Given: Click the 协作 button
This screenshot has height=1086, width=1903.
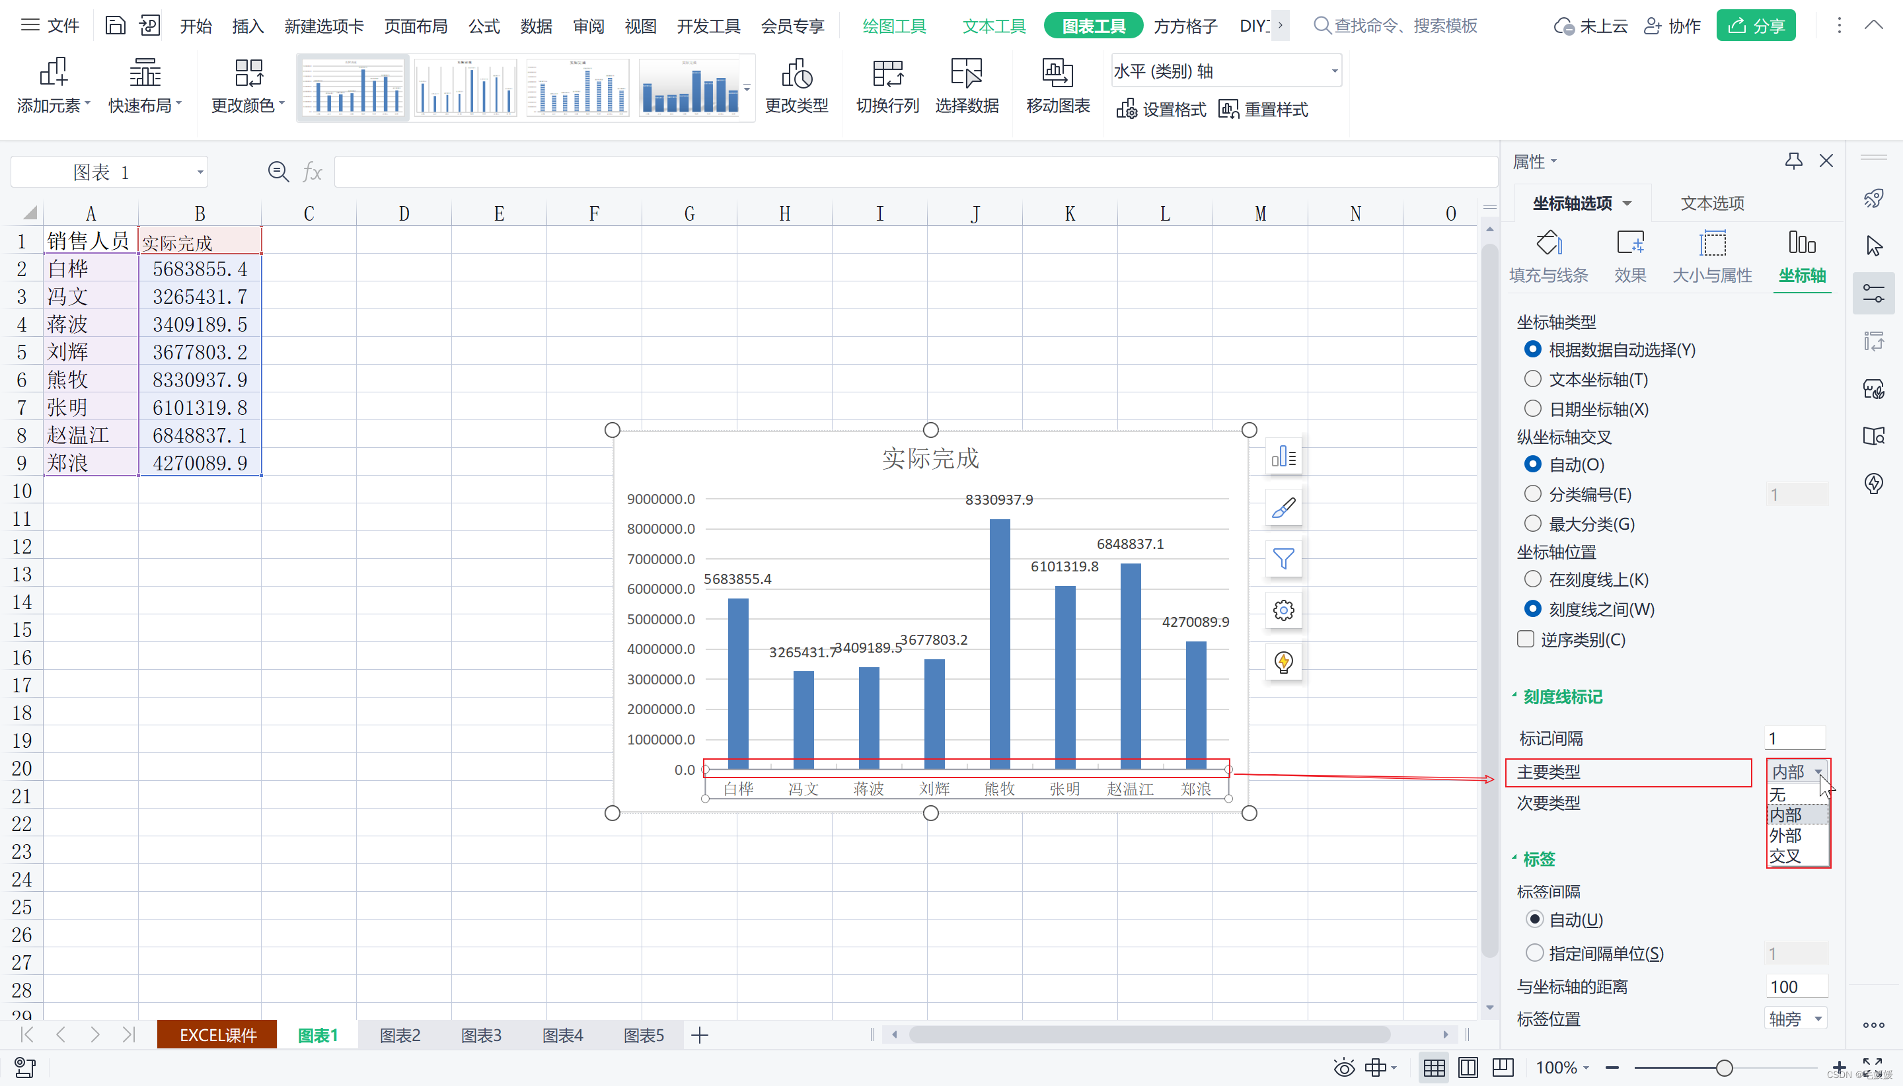Looking at the screenshot, I should pos(1672,26).
